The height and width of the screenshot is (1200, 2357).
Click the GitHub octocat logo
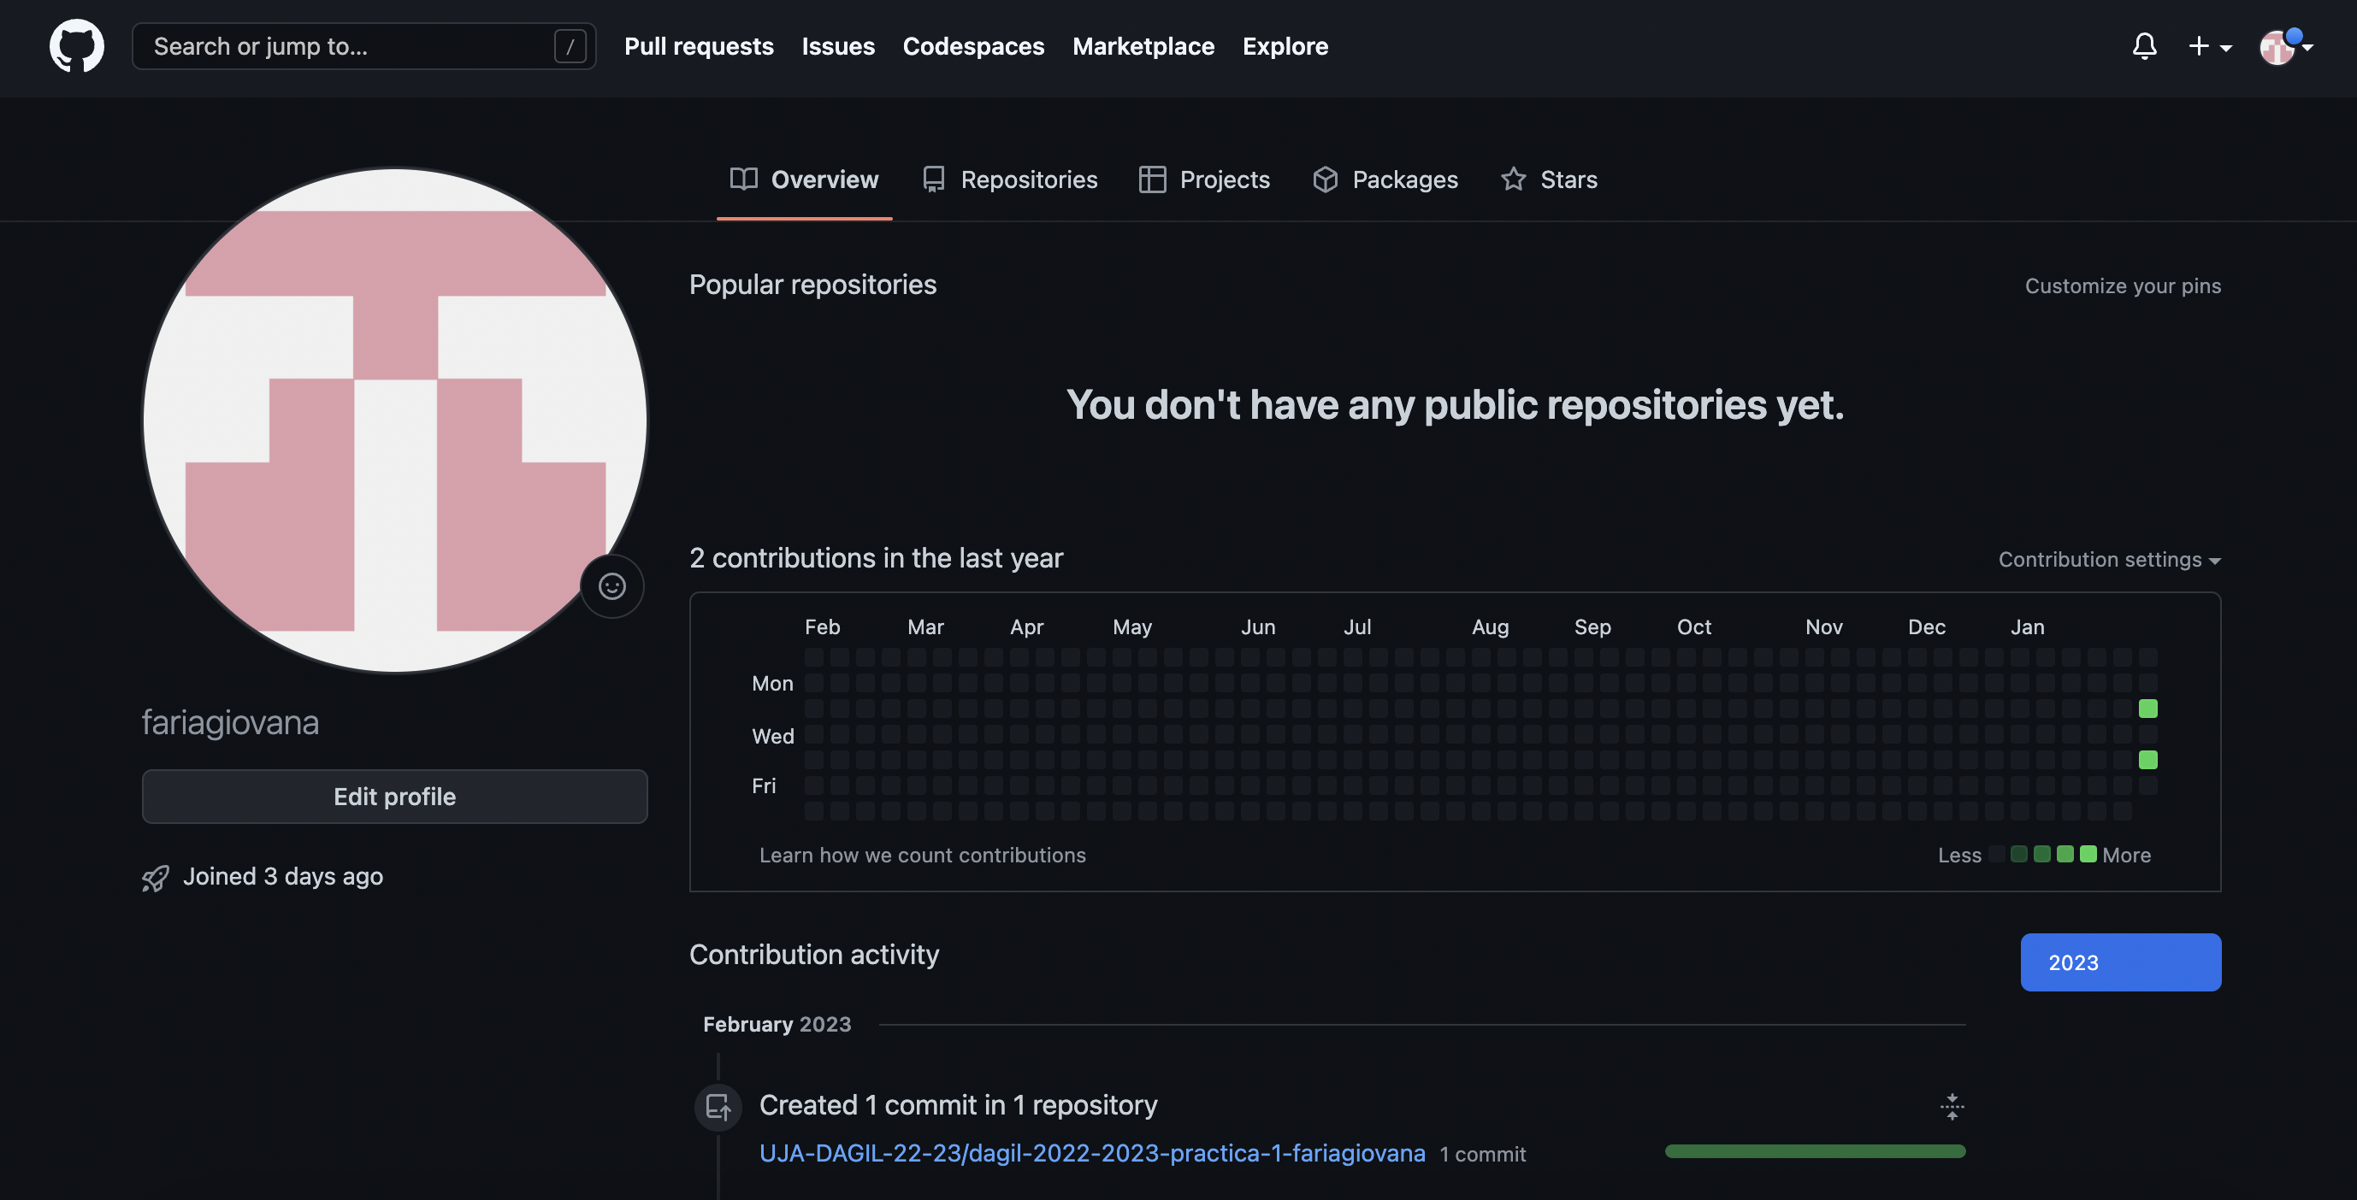pos(76,46)
